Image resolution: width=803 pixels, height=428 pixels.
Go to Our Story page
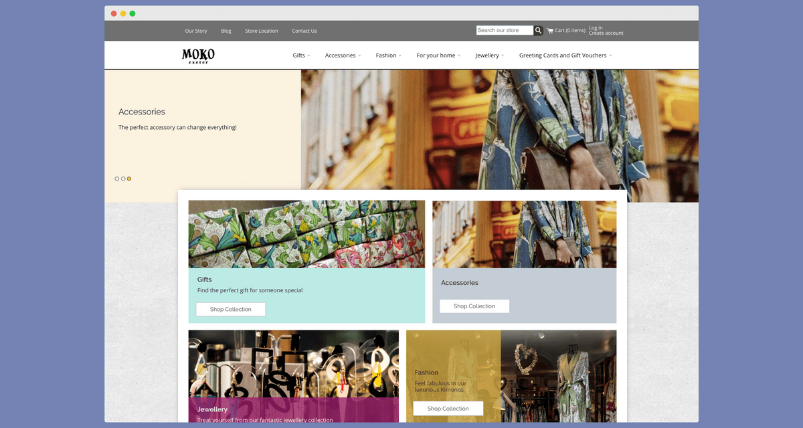[x=196, y=31]
